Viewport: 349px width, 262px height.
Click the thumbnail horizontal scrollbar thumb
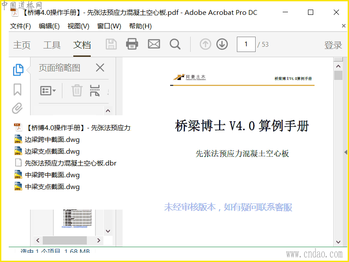click(65, 241)
